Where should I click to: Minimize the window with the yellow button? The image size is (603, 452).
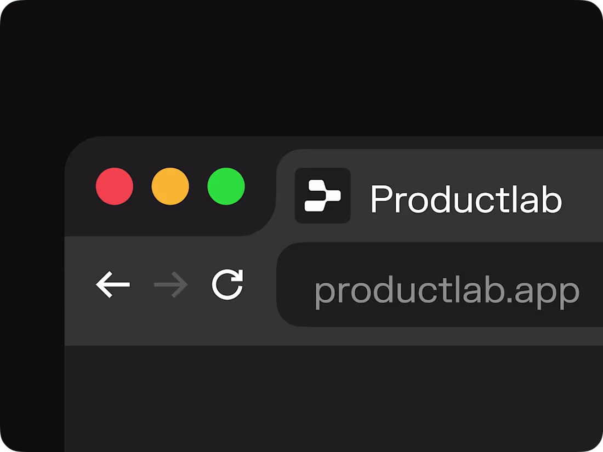click(x=170, y=186)
